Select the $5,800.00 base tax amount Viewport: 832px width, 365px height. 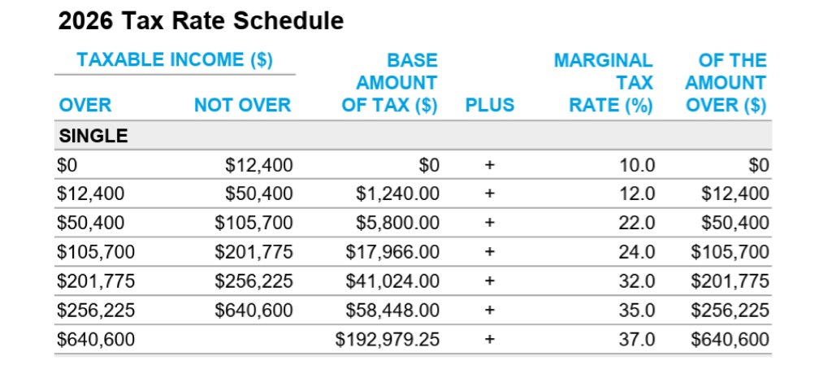point(397,224)
